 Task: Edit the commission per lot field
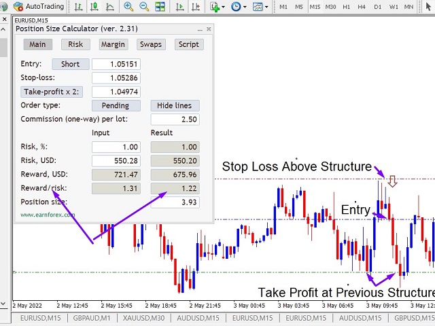click(x=175, y=120)
